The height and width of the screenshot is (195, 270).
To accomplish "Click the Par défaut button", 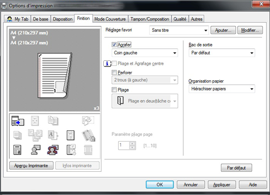I will (x=237, y=168).
